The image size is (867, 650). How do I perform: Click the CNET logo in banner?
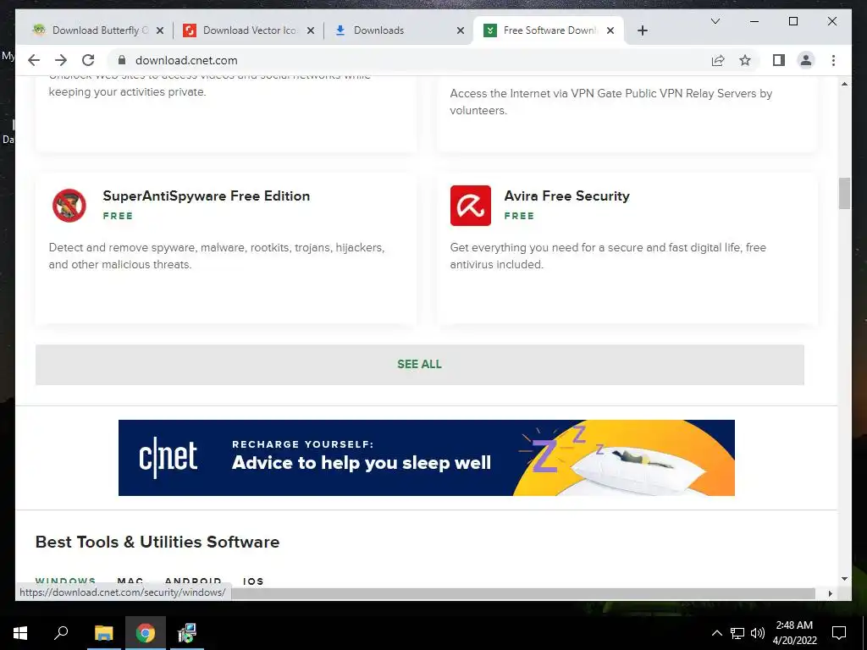tap(168, 457)
